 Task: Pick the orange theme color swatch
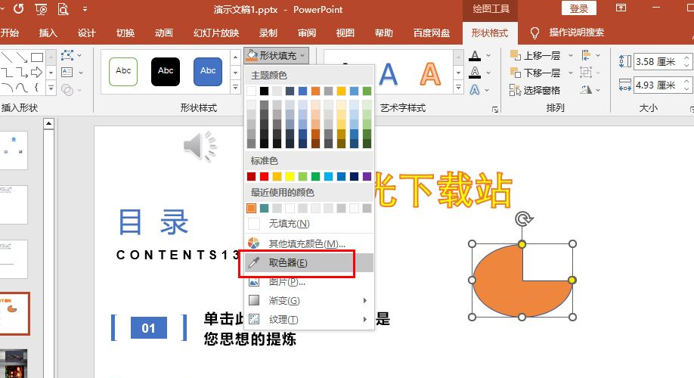pyautogui.click(x=315, y=91)
